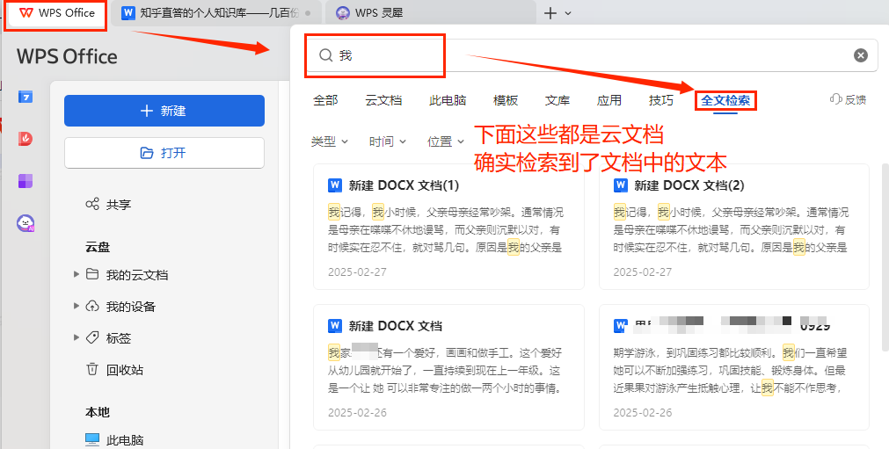Image resolution: width=889 pixels, height=449 pixels.
Task: Click the computer icon beside 此电脑 in sidebar
Action: point(91,439)
